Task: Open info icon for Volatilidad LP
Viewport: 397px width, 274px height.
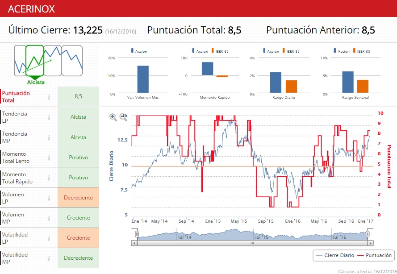Action: (49, 238)
